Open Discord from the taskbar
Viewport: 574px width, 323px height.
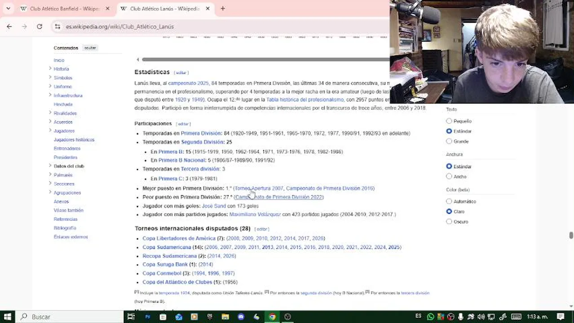241,317
